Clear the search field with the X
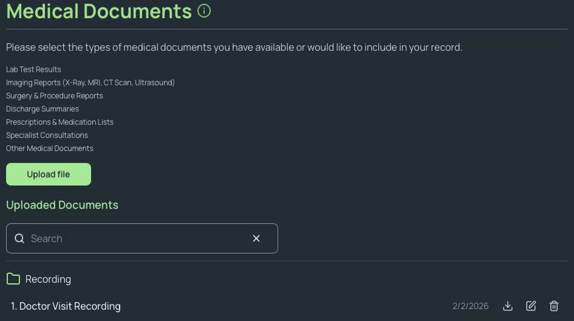Screen dimensions: 574x321 [256, 239]
